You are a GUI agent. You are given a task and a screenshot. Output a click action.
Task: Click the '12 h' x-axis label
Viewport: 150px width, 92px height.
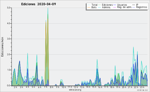76,87
